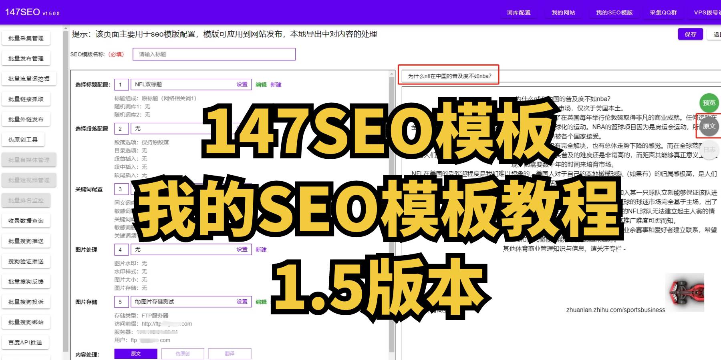Open 批量外链发布 in the sidebar
The image size is (721, 360).
point(26,119)
